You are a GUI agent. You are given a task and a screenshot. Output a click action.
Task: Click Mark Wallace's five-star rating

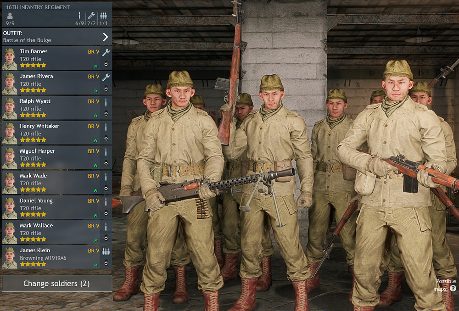click(x=33, y=239)
